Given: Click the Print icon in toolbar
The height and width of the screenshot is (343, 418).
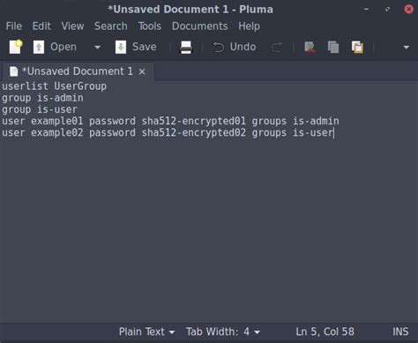Looking at the screenshot, I should point(186,48).
